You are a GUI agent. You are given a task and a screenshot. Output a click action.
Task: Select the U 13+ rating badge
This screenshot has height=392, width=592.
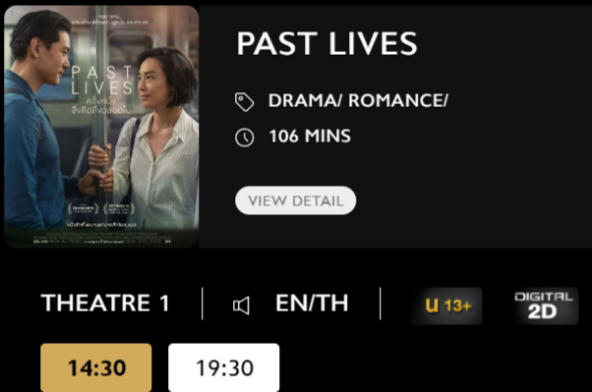446,306
